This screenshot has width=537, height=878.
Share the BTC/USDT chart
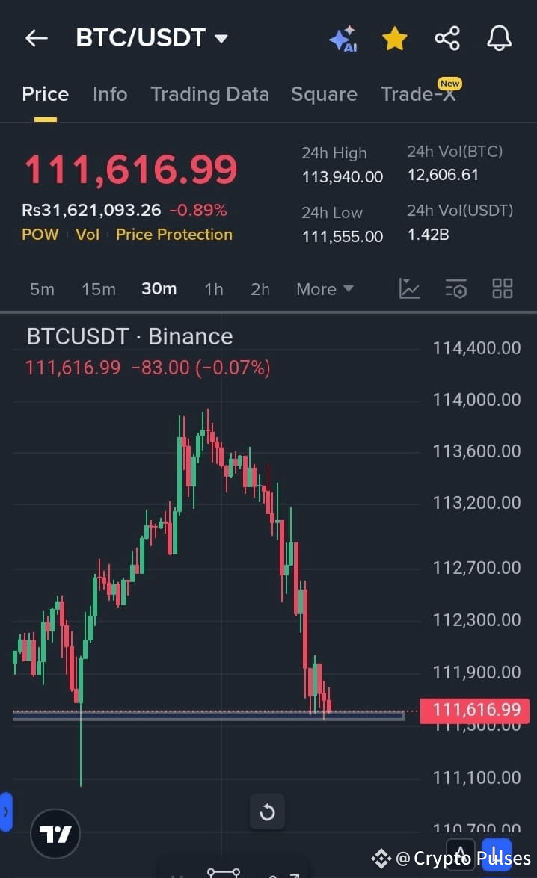point(447,39)
